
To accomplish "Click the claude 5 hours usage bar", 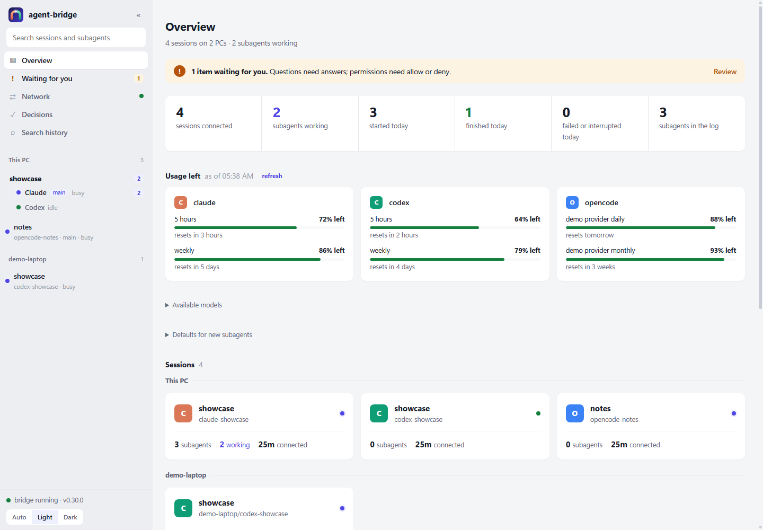I will [x=260, y=227].
